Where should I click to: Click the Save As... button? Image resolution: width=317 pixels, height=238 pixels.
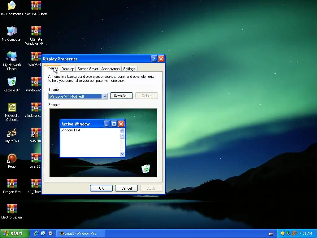(121, 96)
